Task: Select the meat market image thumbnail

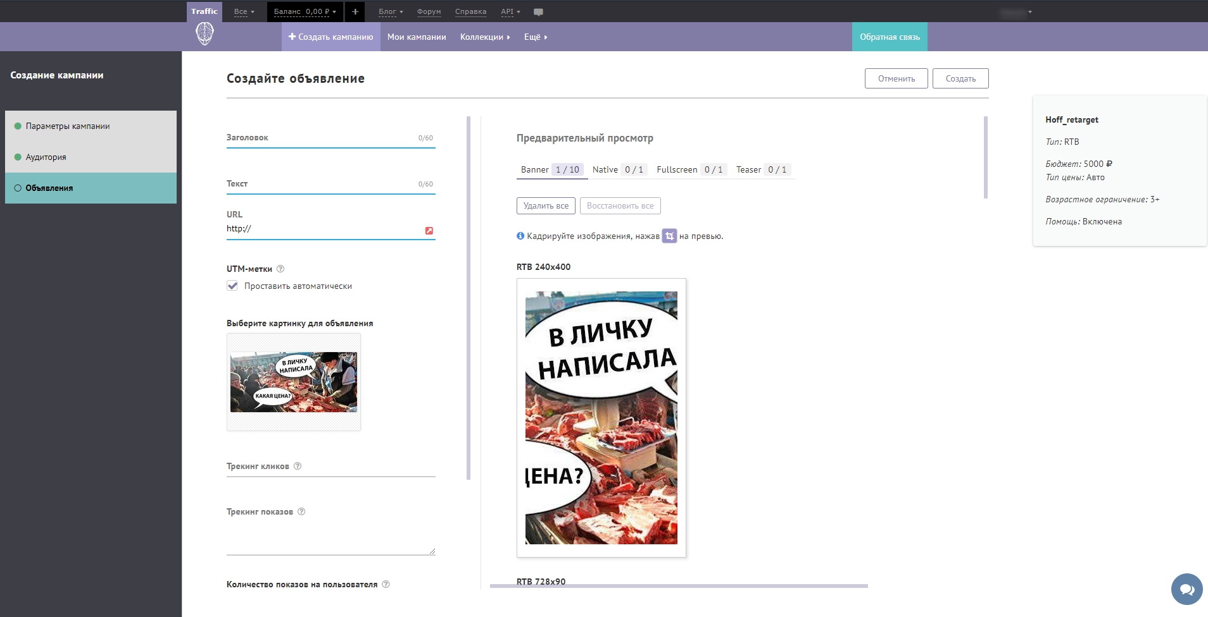Action: 294,382
